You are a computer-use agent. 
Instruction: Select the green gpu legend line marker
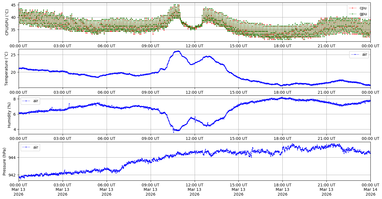pos(354,14)
